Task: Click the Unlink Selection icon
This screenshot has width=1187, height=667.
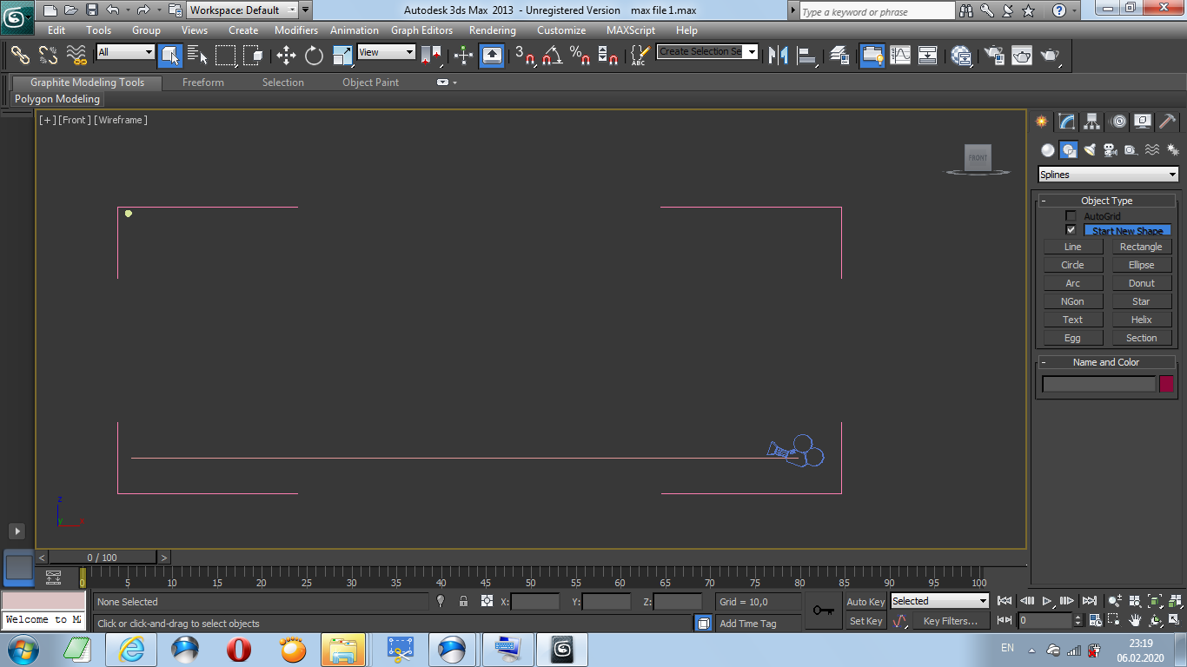Action: (49, 56)
